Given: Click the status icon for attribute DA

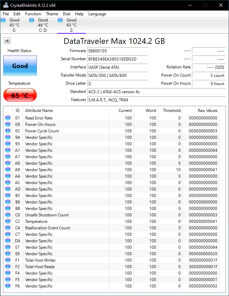Looking at the screenshot, I should 8,241.
